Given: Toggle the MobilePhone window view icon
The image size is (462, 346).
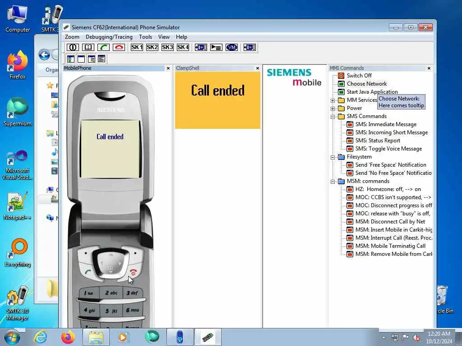Looking at the screenshot, I should point(71,59).
